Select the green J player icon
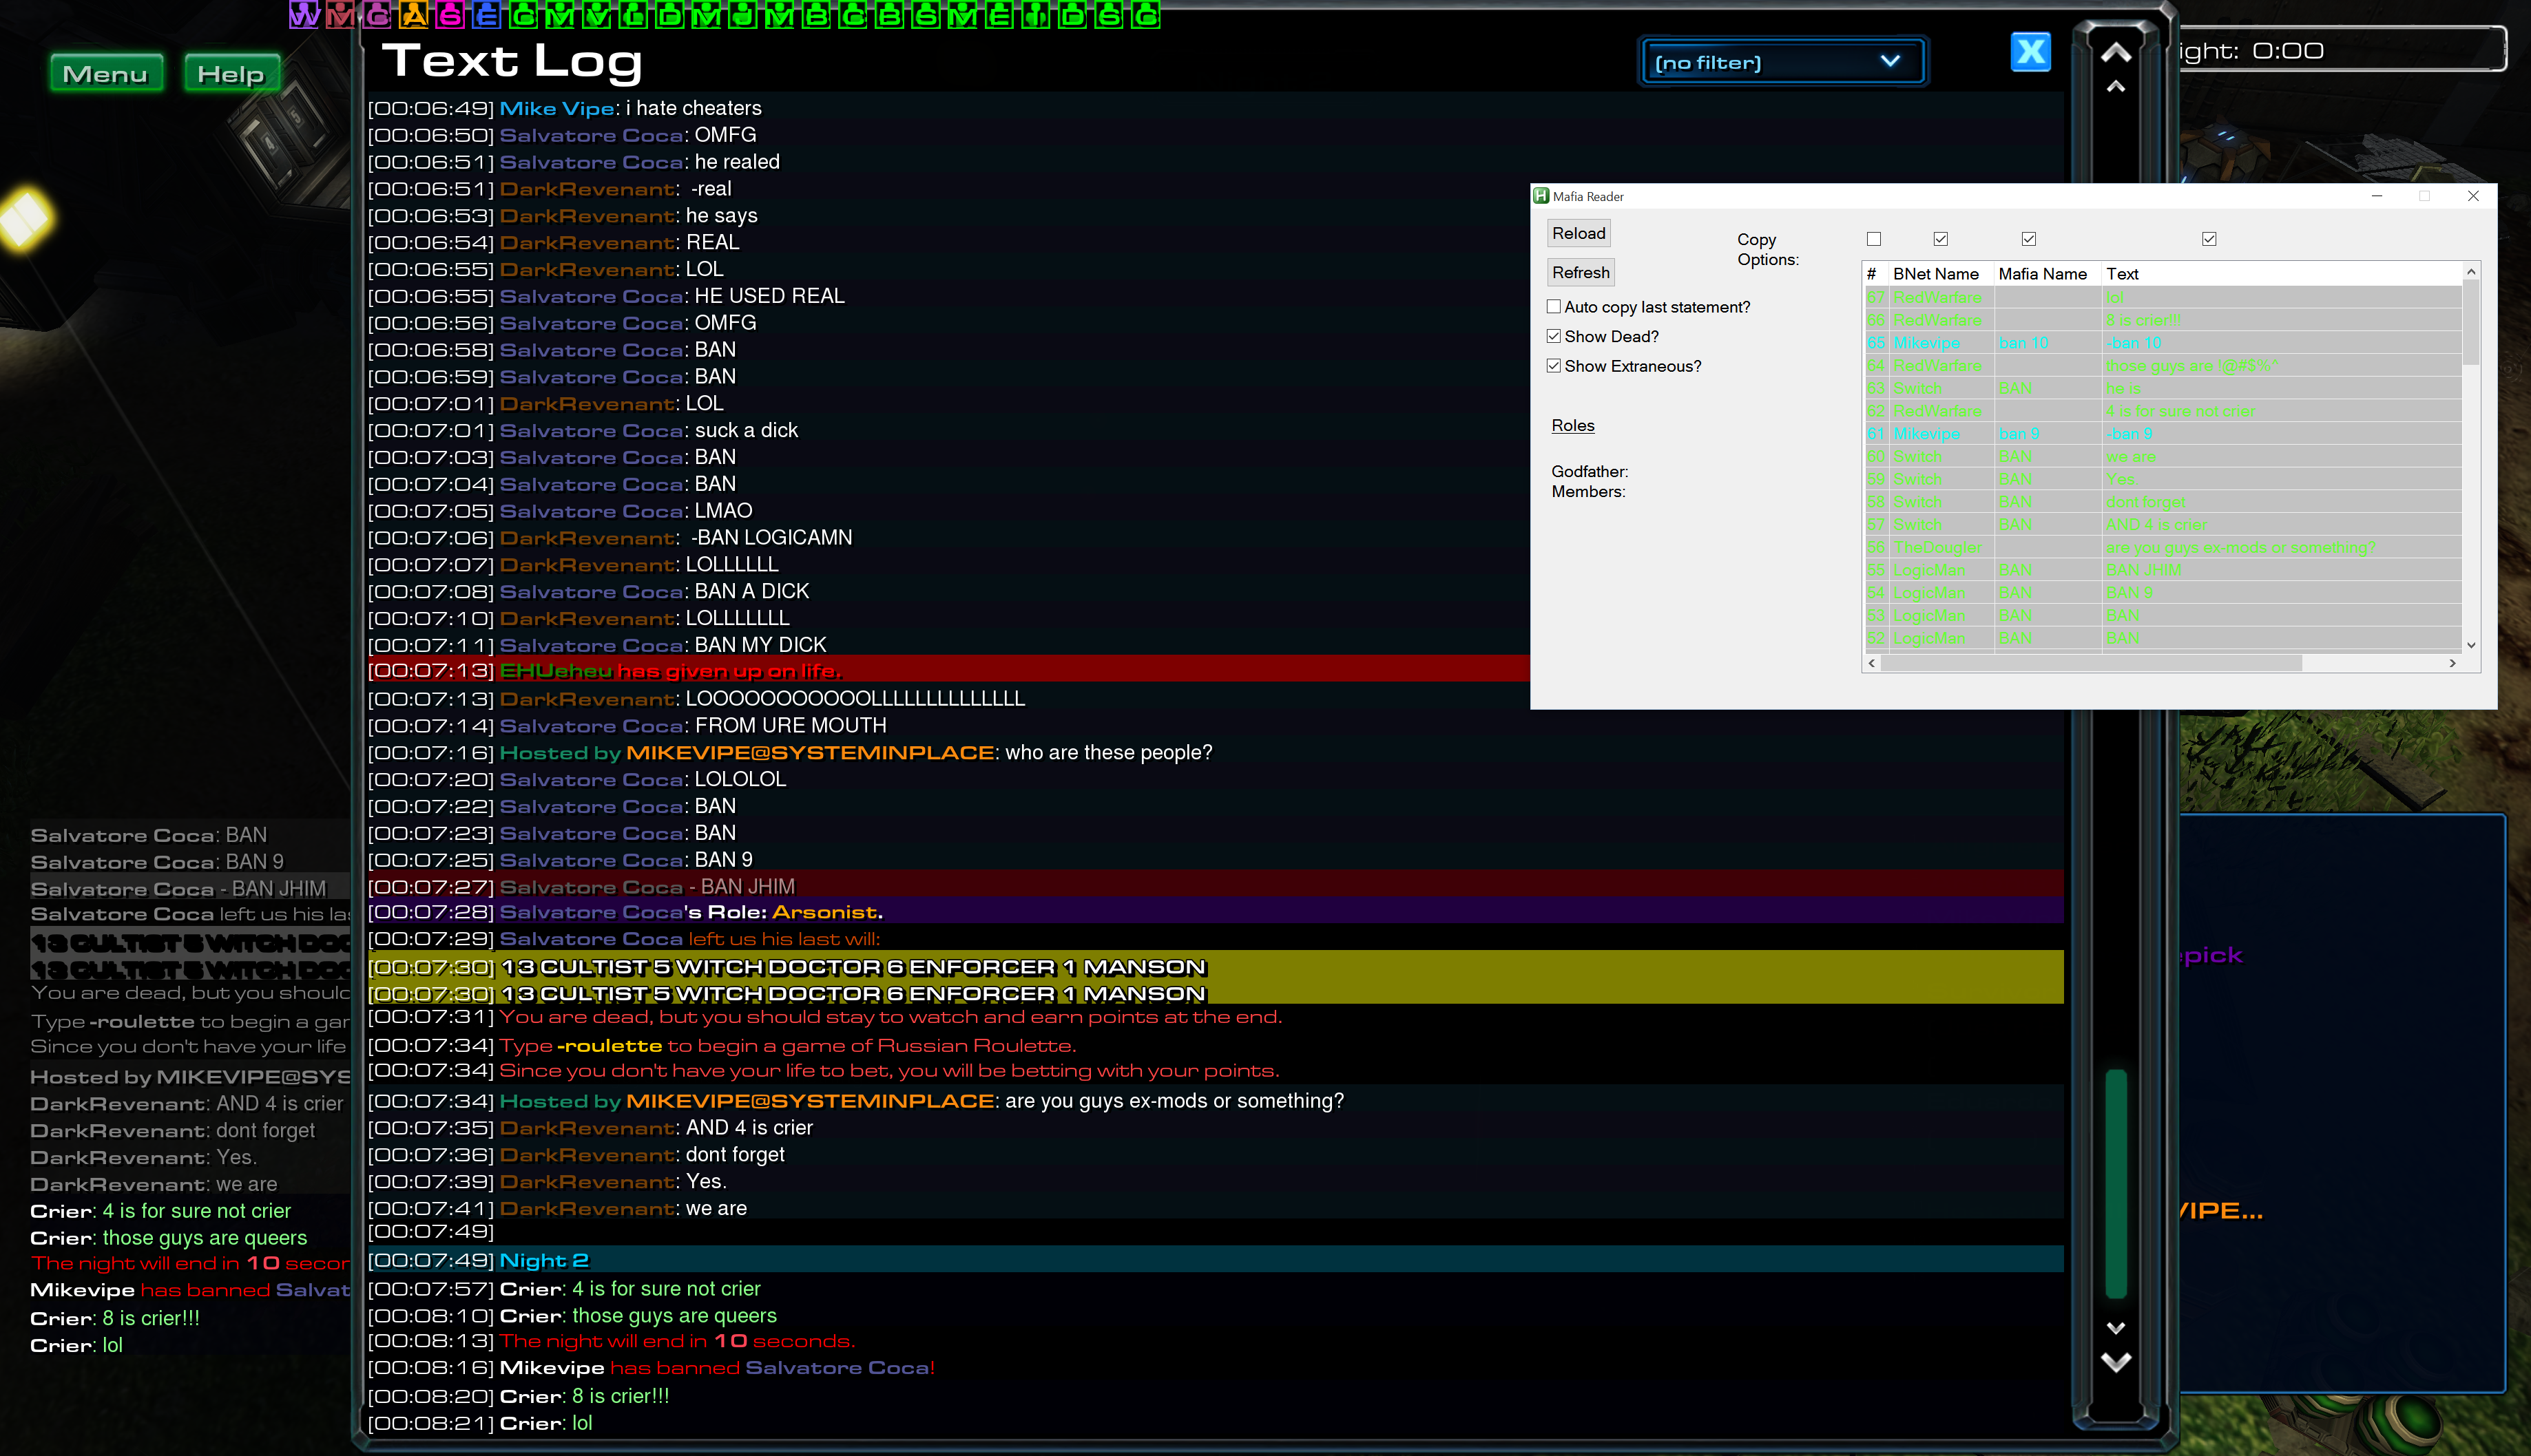The height and width of the screenshot is (1456, 2531). (x=743, y=15)
